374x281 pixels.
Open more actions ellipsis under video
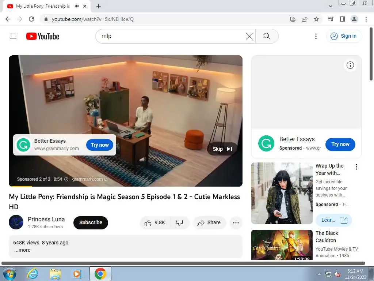pos(236,223)
